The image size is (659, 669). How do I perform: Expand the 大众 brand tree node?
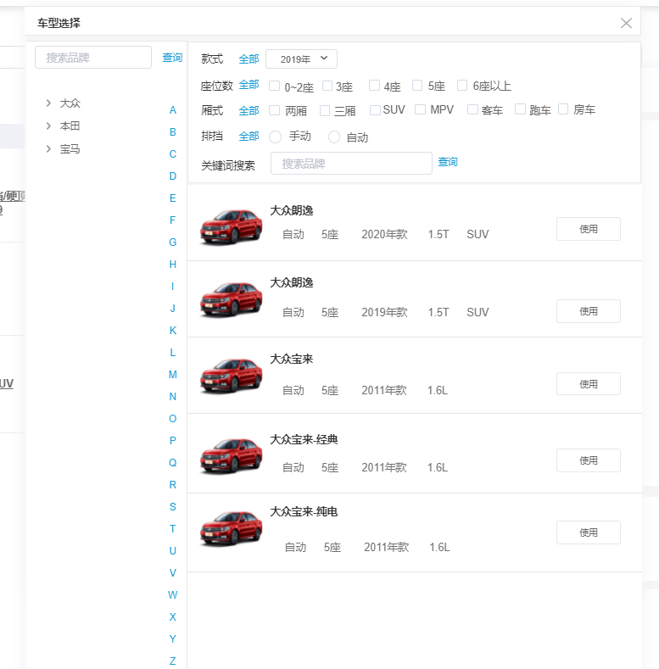click(48, 103)
